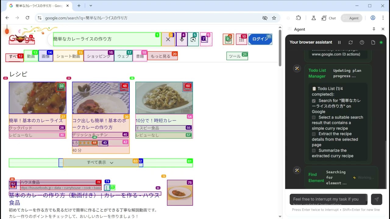390x219 pixels.
Task: Bookmark this page with the star icon
Action: 274,18
